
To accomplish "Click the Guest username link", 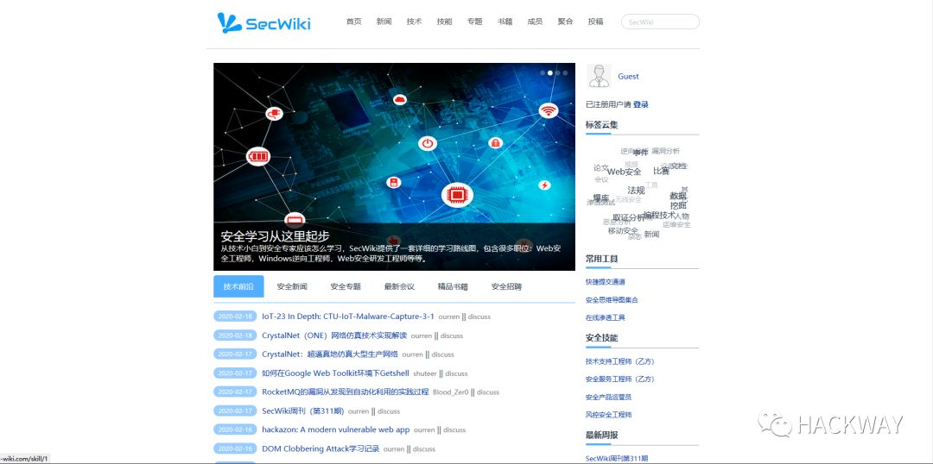I will point(628,76).
